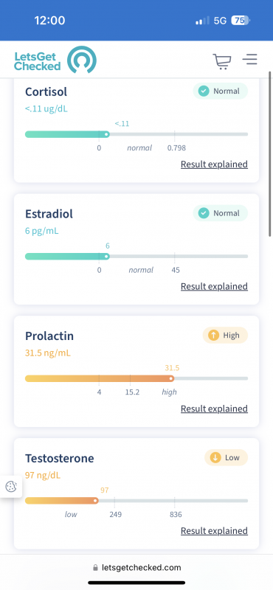Open Result explained for Cortisol

coord(214,164)
